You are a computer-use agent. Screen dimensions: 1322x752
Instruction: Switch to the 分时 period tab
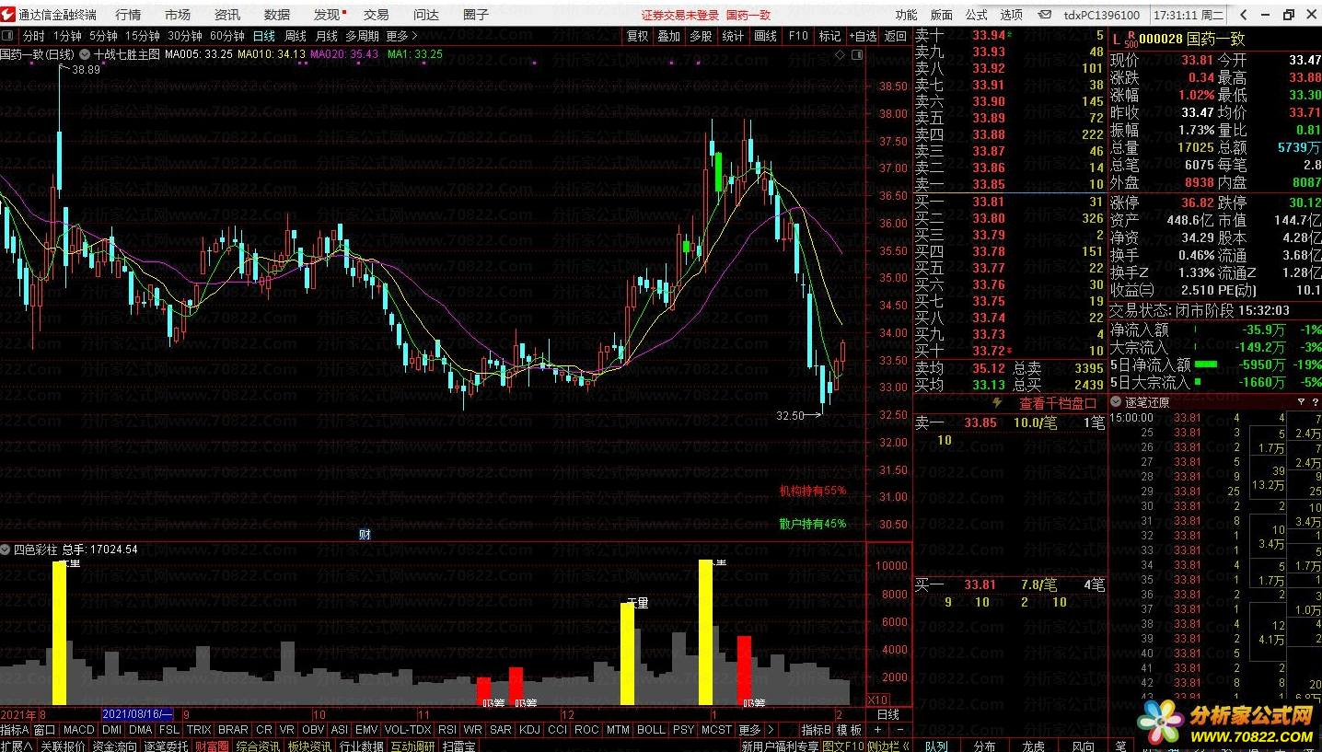33,36
